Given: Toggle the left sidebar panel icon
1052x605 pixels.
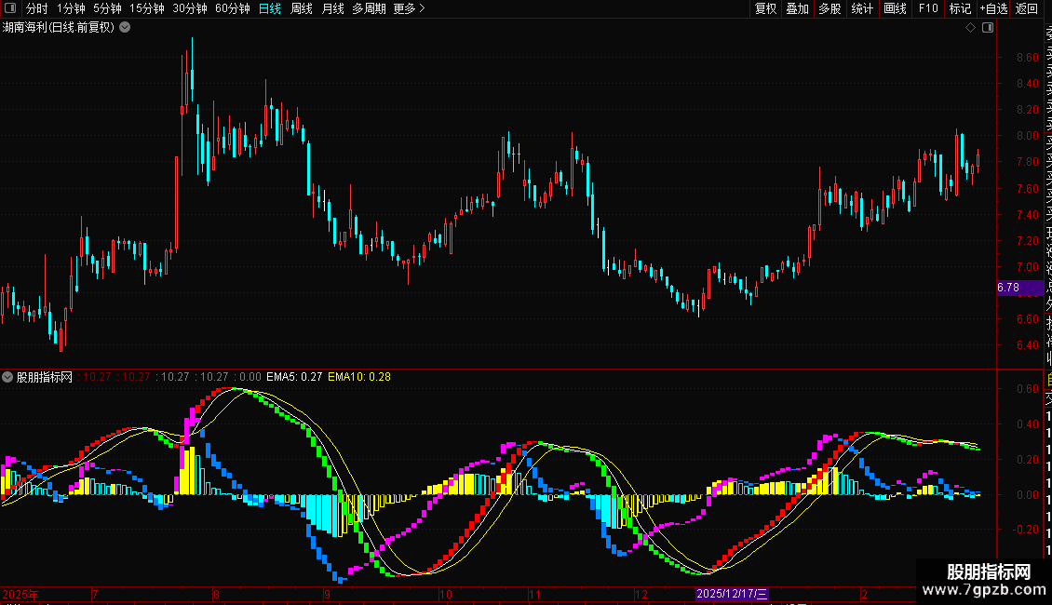Looking at the screenshot, I should (10, 8).
